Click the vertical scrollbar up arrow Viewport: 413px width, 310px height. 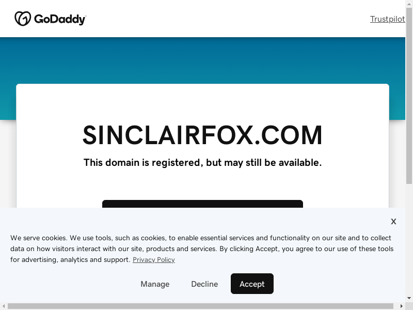pyautogui.click(x=409, y=4)
